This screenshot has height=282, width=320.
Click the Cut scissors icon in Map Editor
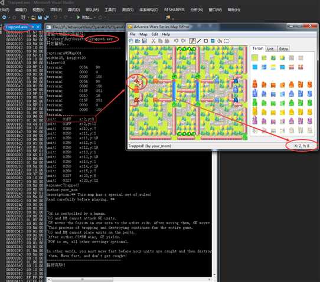pos(154,41)
